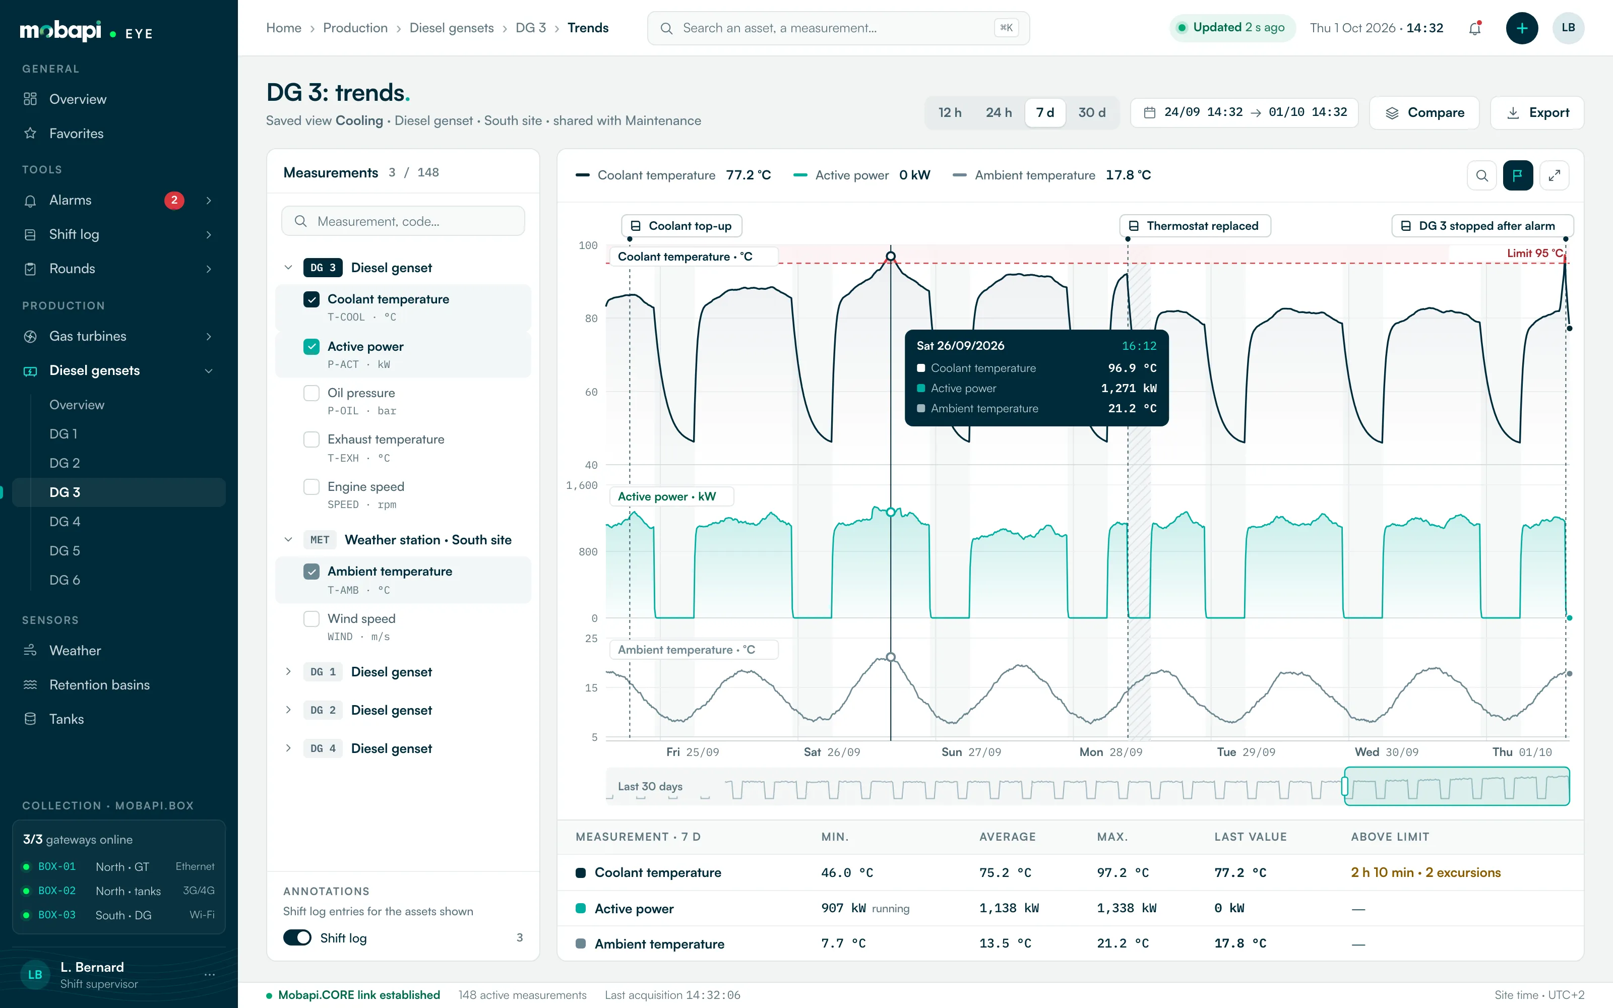The width and height of the screenshot is (1613, 1008).
Task: Turn off the Shift log toggle
Action: pos(297,938)
